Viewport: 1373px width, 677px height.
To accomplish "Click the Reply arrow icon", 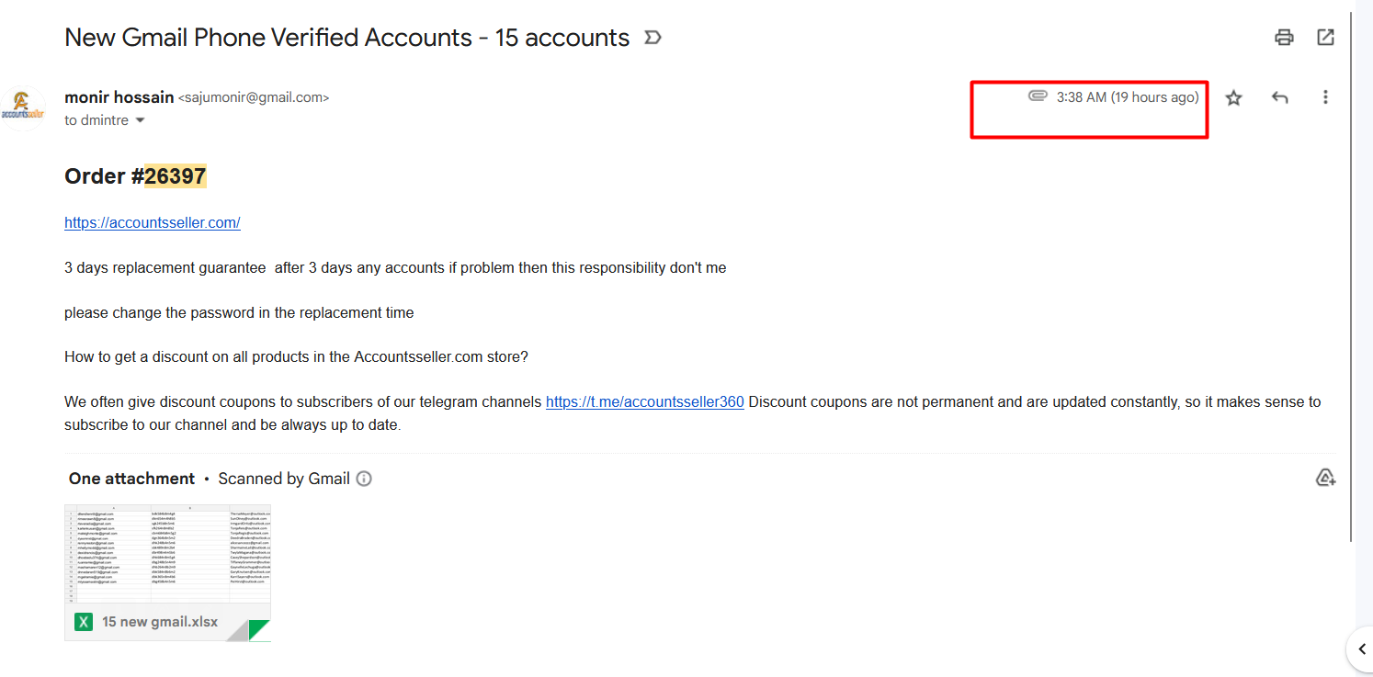I will pyautogui.click(x=1279, y=97).
